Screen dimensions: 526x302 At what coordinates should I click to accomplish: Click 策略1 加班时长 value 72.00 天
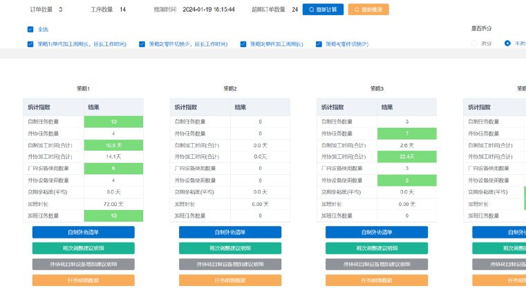click(113, 204)
